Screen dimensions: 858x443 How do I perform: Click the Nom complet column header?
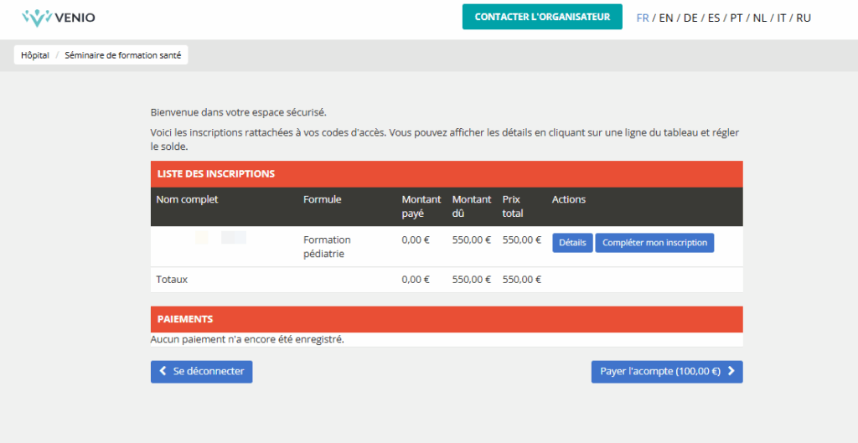click(187, 199)
